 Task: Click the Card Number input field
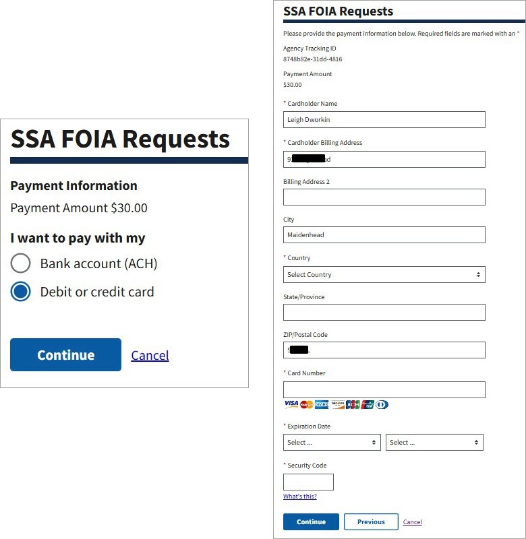pos(384,389)
